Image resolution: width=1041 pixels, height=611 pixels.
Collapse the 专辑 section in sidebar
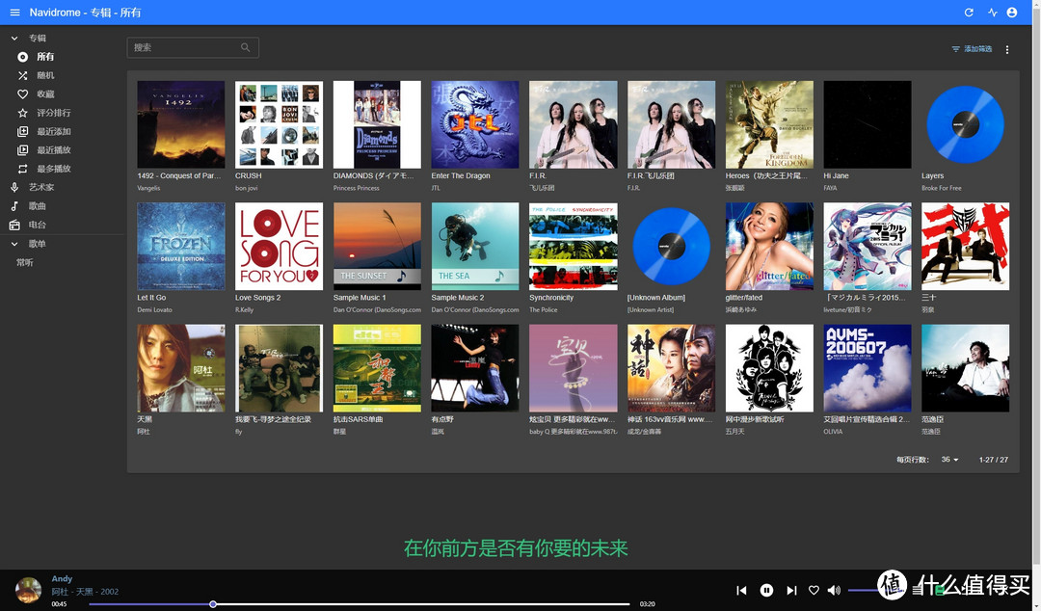coord(14,39)
